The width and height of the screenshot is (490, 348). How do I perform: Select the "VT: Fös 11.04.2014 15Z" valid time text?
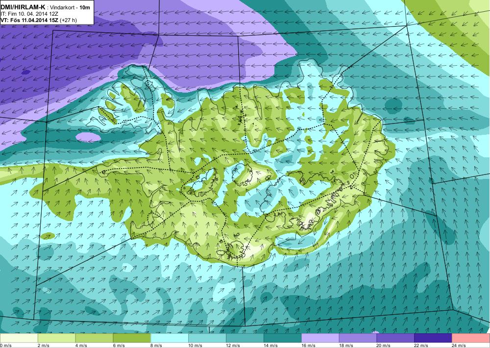(x=29, y=20)
